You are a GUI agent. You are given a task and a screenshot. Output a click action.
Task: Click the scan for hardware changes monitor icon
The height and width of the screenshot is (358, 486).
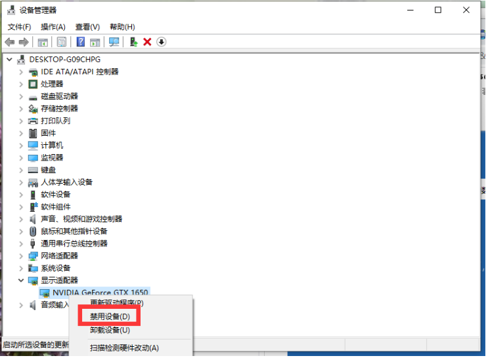114,42
